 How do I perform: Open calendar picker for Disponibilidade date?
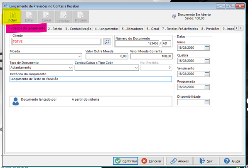click(206, 102)
